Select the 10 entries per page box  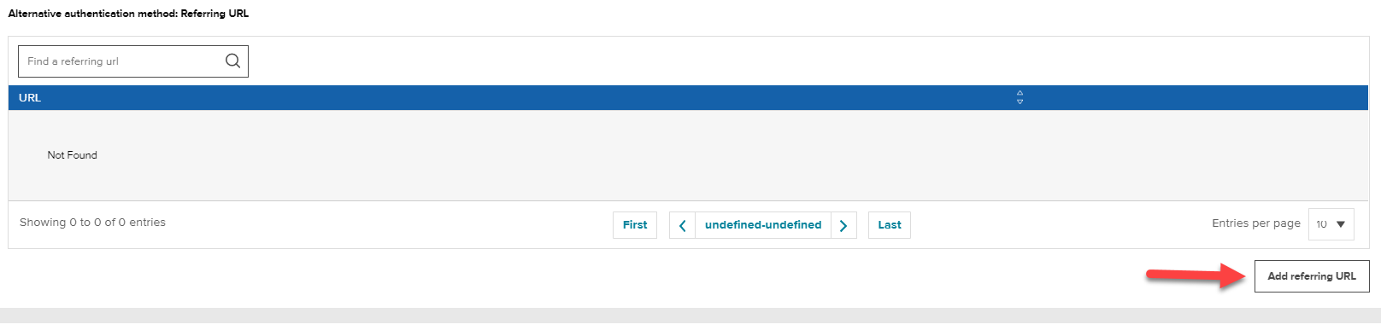(1331, 224)
